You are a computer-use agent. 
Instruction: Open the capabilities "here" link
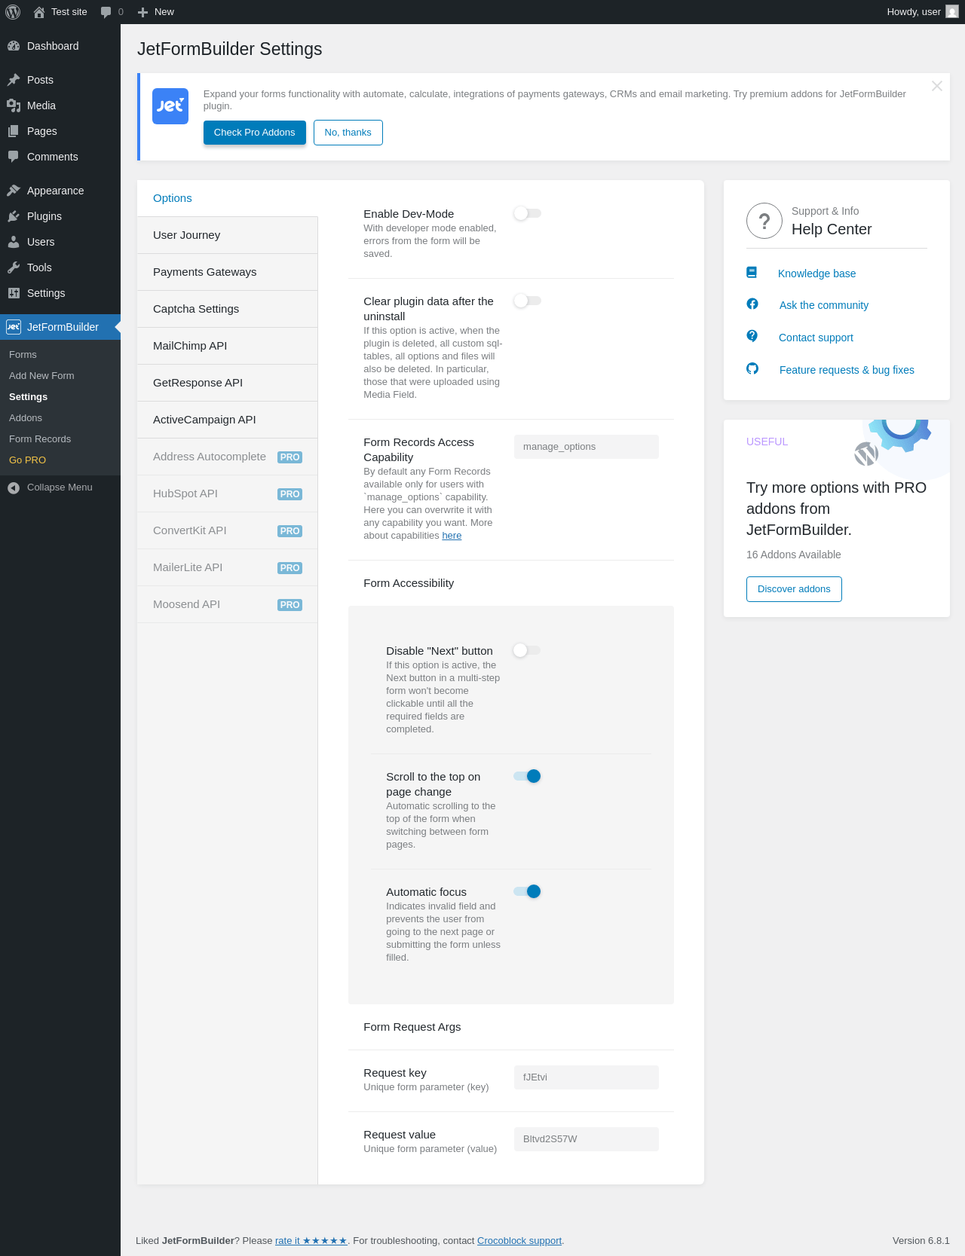pyautogui.click(x=452, y=536)
